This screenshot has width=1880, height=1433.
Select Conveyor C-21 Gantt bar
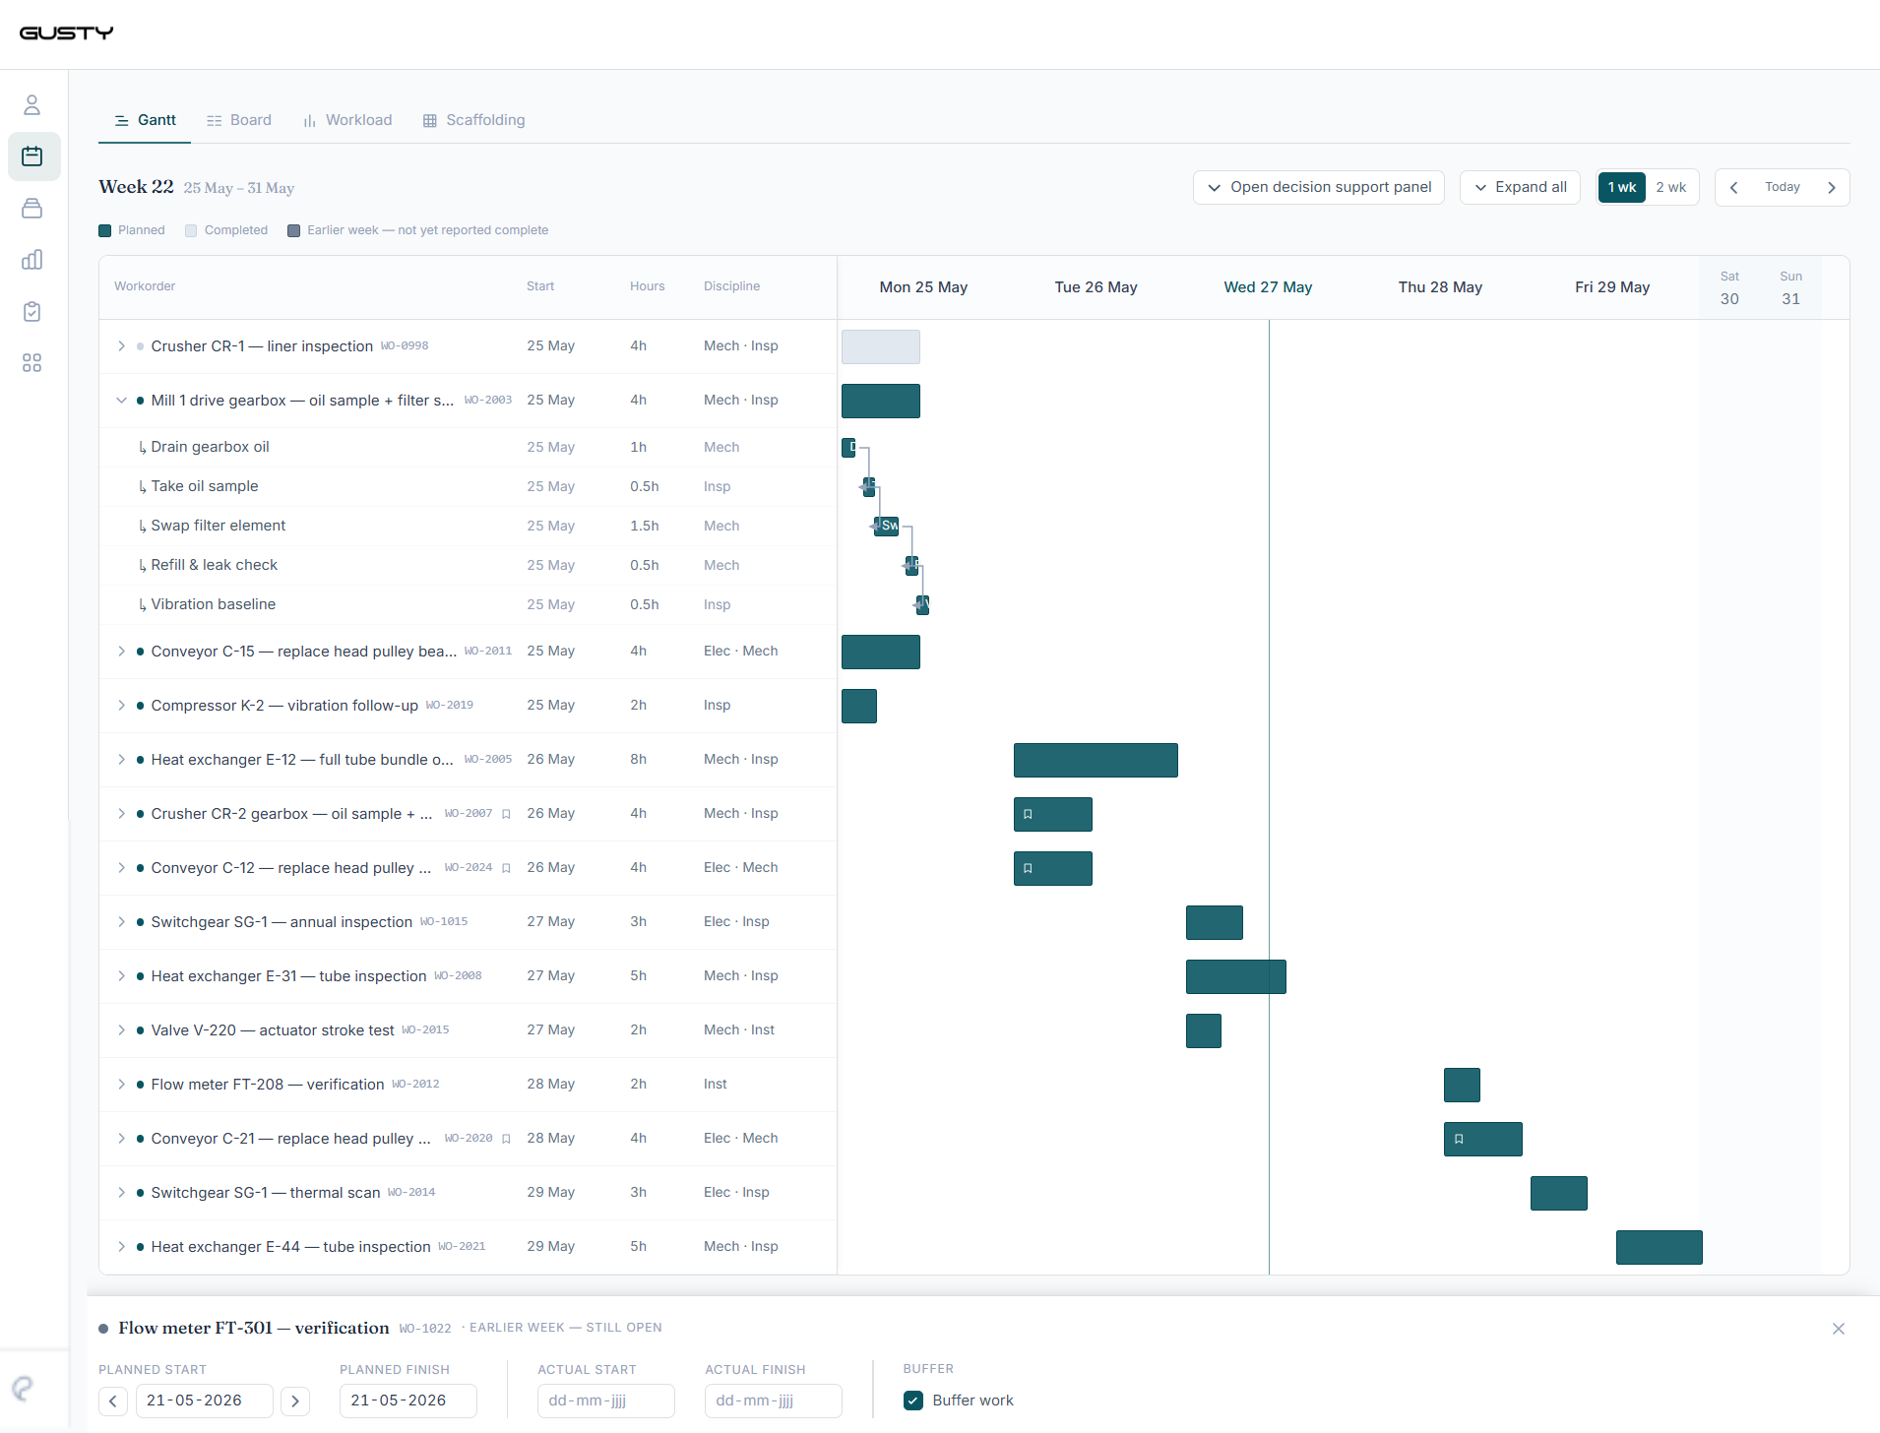pyautogui.click(x=1483, y=1140)
